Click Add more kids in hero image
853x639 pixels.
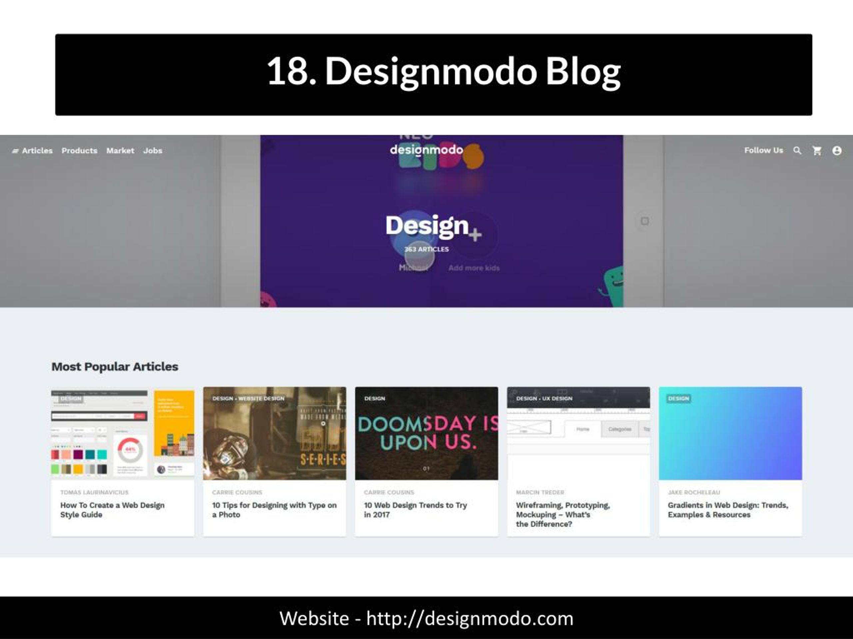[474, 268]
